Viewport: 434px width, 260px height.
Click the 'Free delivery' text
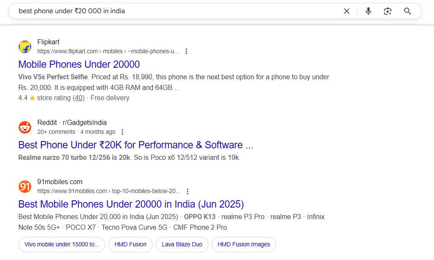110,98
